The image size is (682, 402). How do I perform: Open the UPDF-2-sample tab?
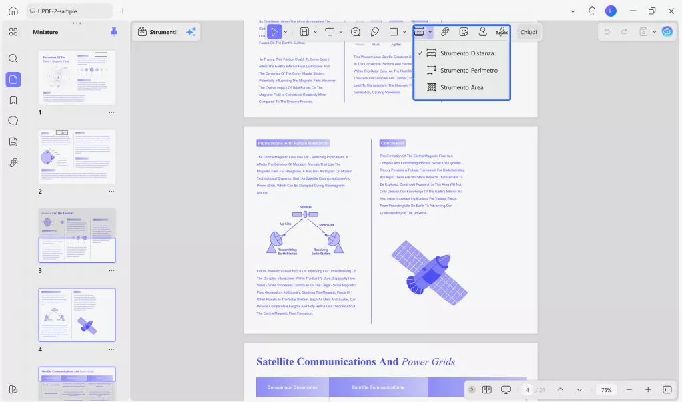pyautogui.click(x=69, y=11)
